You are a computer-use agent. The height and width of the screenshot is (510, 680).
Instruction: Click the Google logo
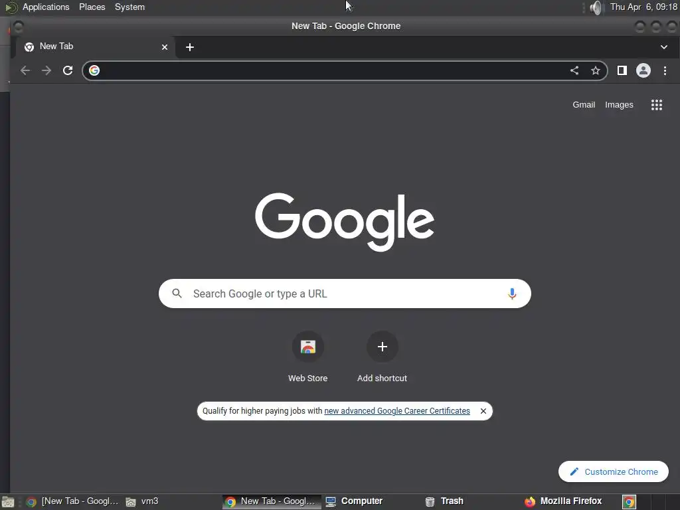click(345, 222)
